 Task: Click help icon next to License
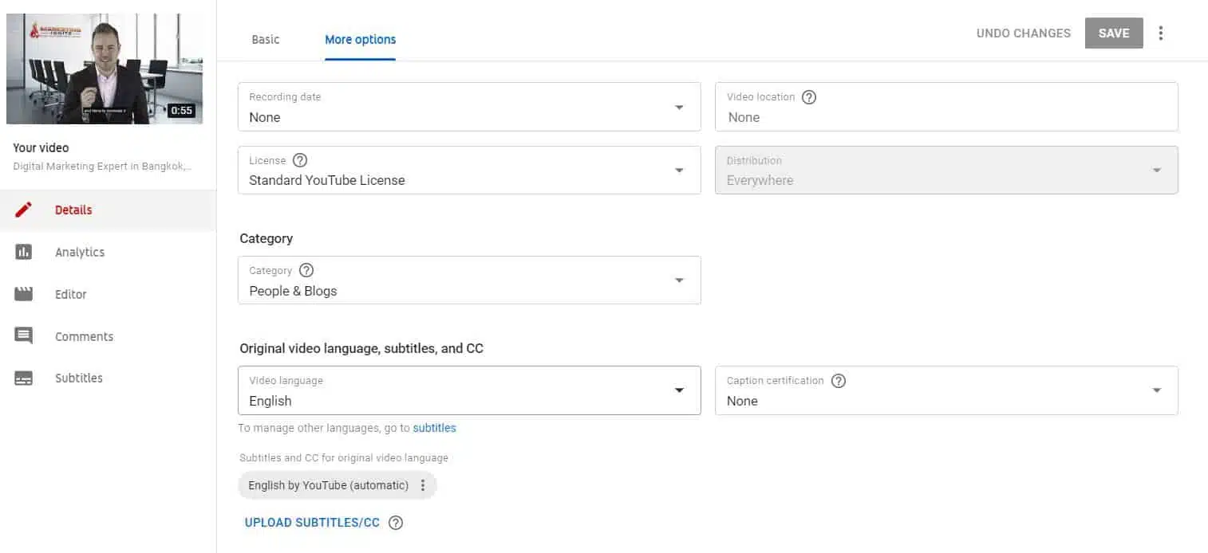pyautogui.click(x=300, y=160)
